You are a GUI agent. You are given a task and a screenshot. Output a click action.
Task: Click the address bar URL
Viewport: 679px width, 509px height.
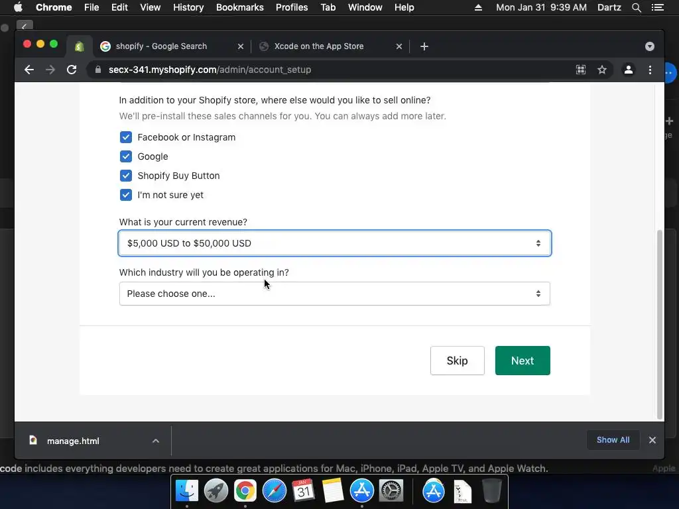tap(210, 70)
